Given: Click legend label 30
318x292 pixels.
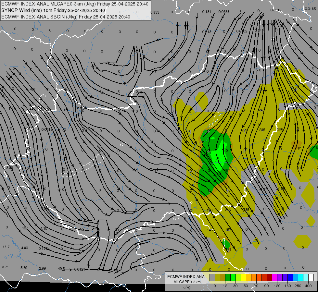Looking at the screenshot, I should pyautogui.click(x=235, y=286).
